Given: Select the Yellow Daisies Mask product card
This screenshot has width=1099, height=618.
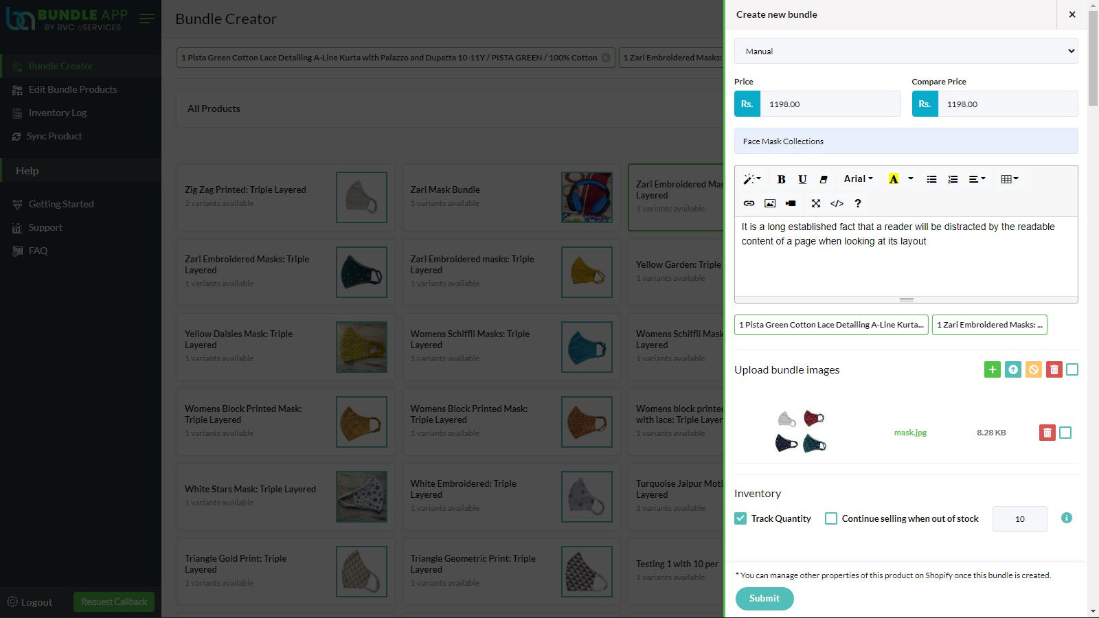Looking at the screenshot, I should [286, 347].
